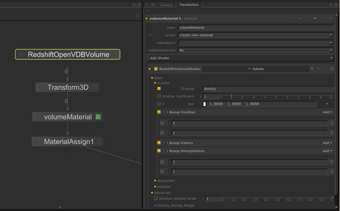
Task: Toggle the L state badge for Channel parameter
Action: 159,89
